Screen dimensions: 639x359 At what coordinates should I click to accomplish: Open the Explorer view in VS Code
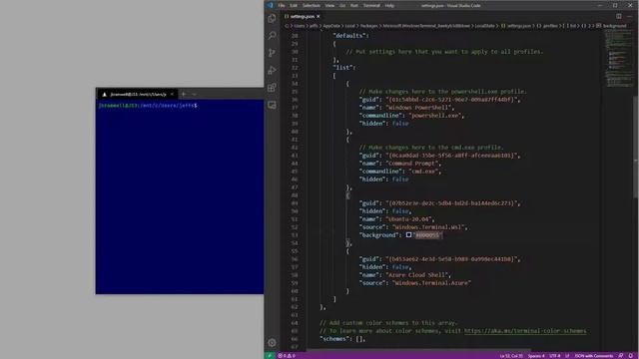point(272,18)
